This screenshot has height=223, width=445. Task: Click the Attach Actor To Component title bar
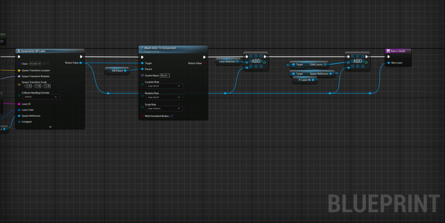[x=173, y=49]
